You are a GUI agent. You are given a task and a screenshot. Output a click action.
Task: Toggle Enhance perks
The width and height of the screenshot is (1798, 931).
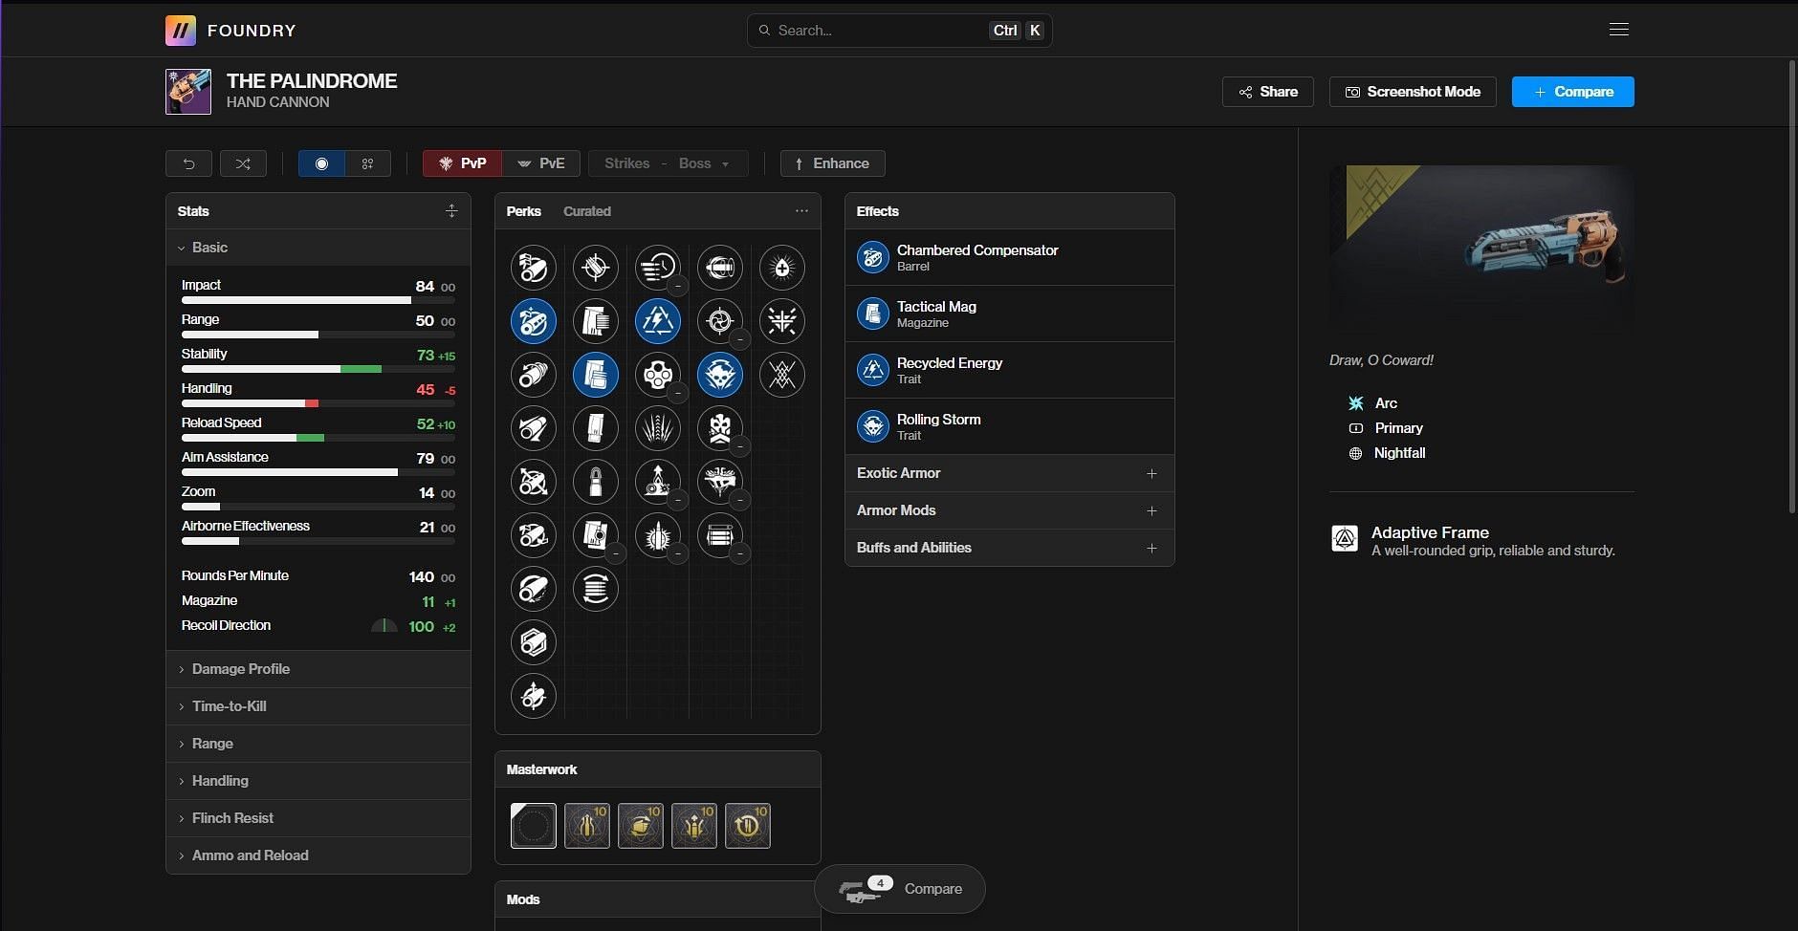click(832, 163)
